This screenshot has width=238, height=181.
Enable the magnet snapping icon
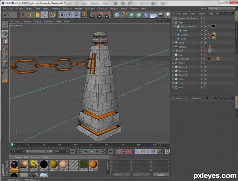5,80
